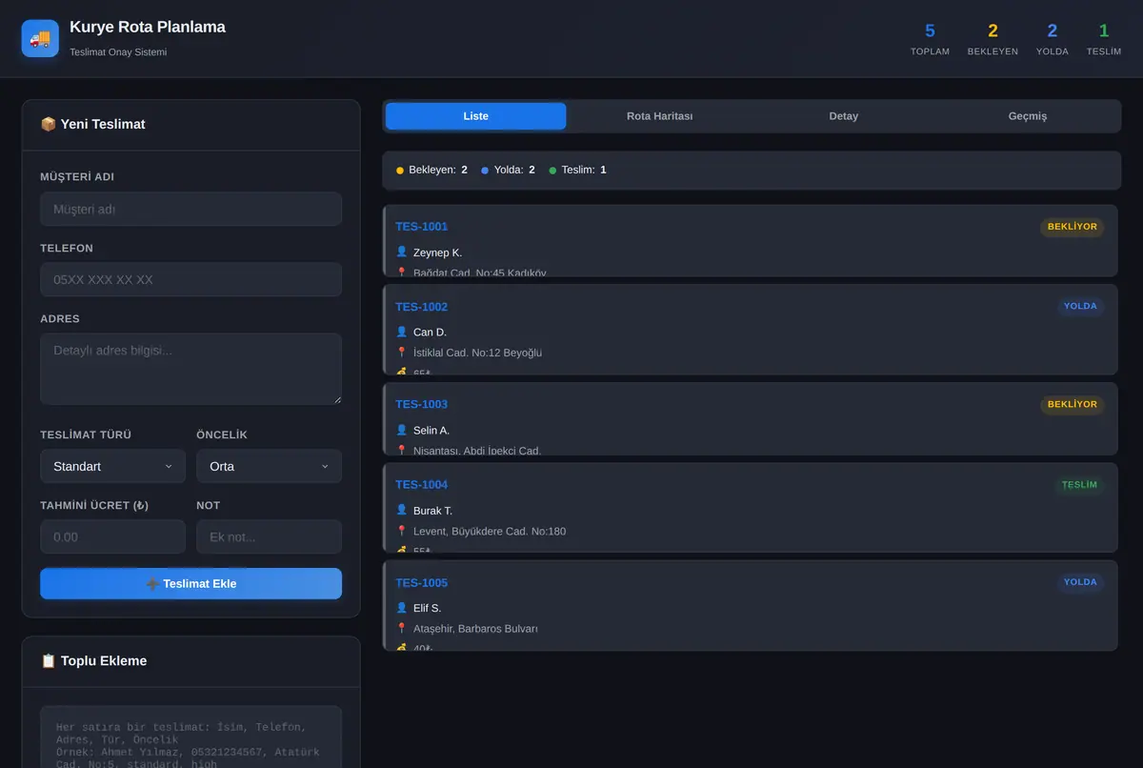Focus the Müşteri Adı input field
Image resolution: width=1143 pixels, height=768 pixels.
click(x=190, y=209)
